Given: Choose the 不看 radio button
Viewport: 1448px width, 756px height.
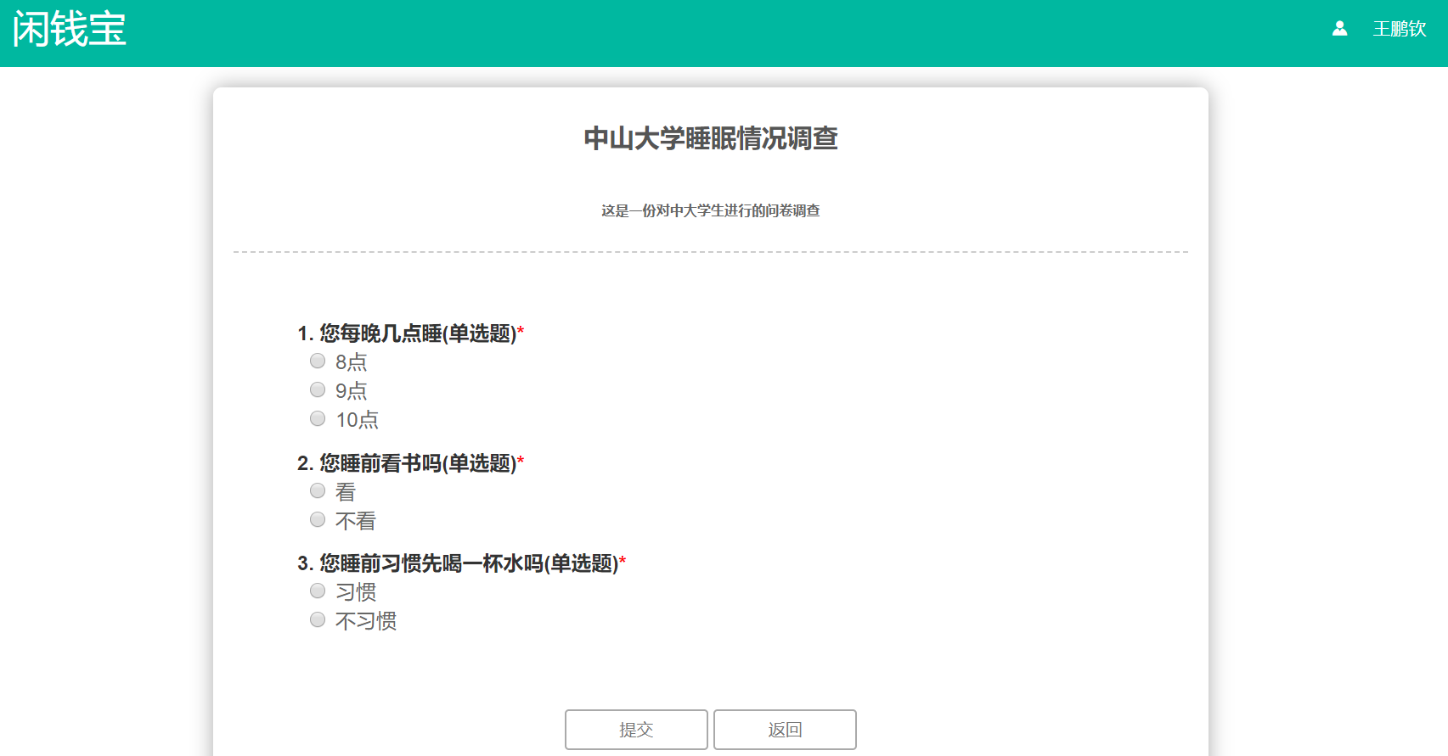Looking at the screenshot, I should (318, 520).
